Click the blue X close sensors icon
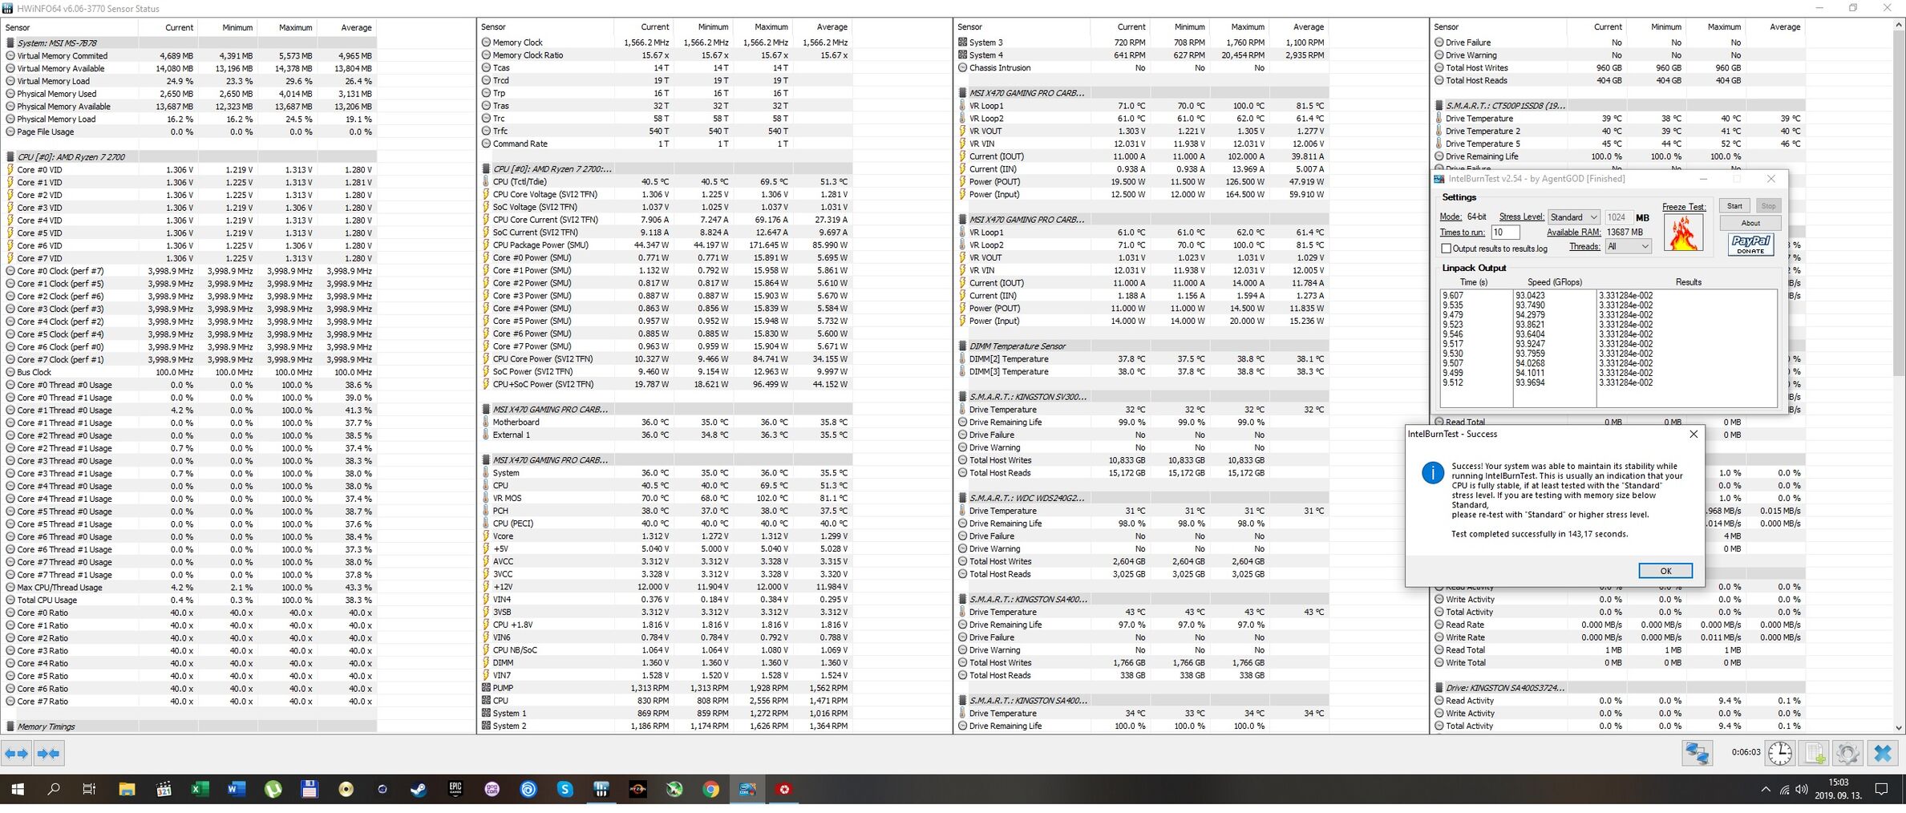1906x813 pixels. (x=1883, y=754)
